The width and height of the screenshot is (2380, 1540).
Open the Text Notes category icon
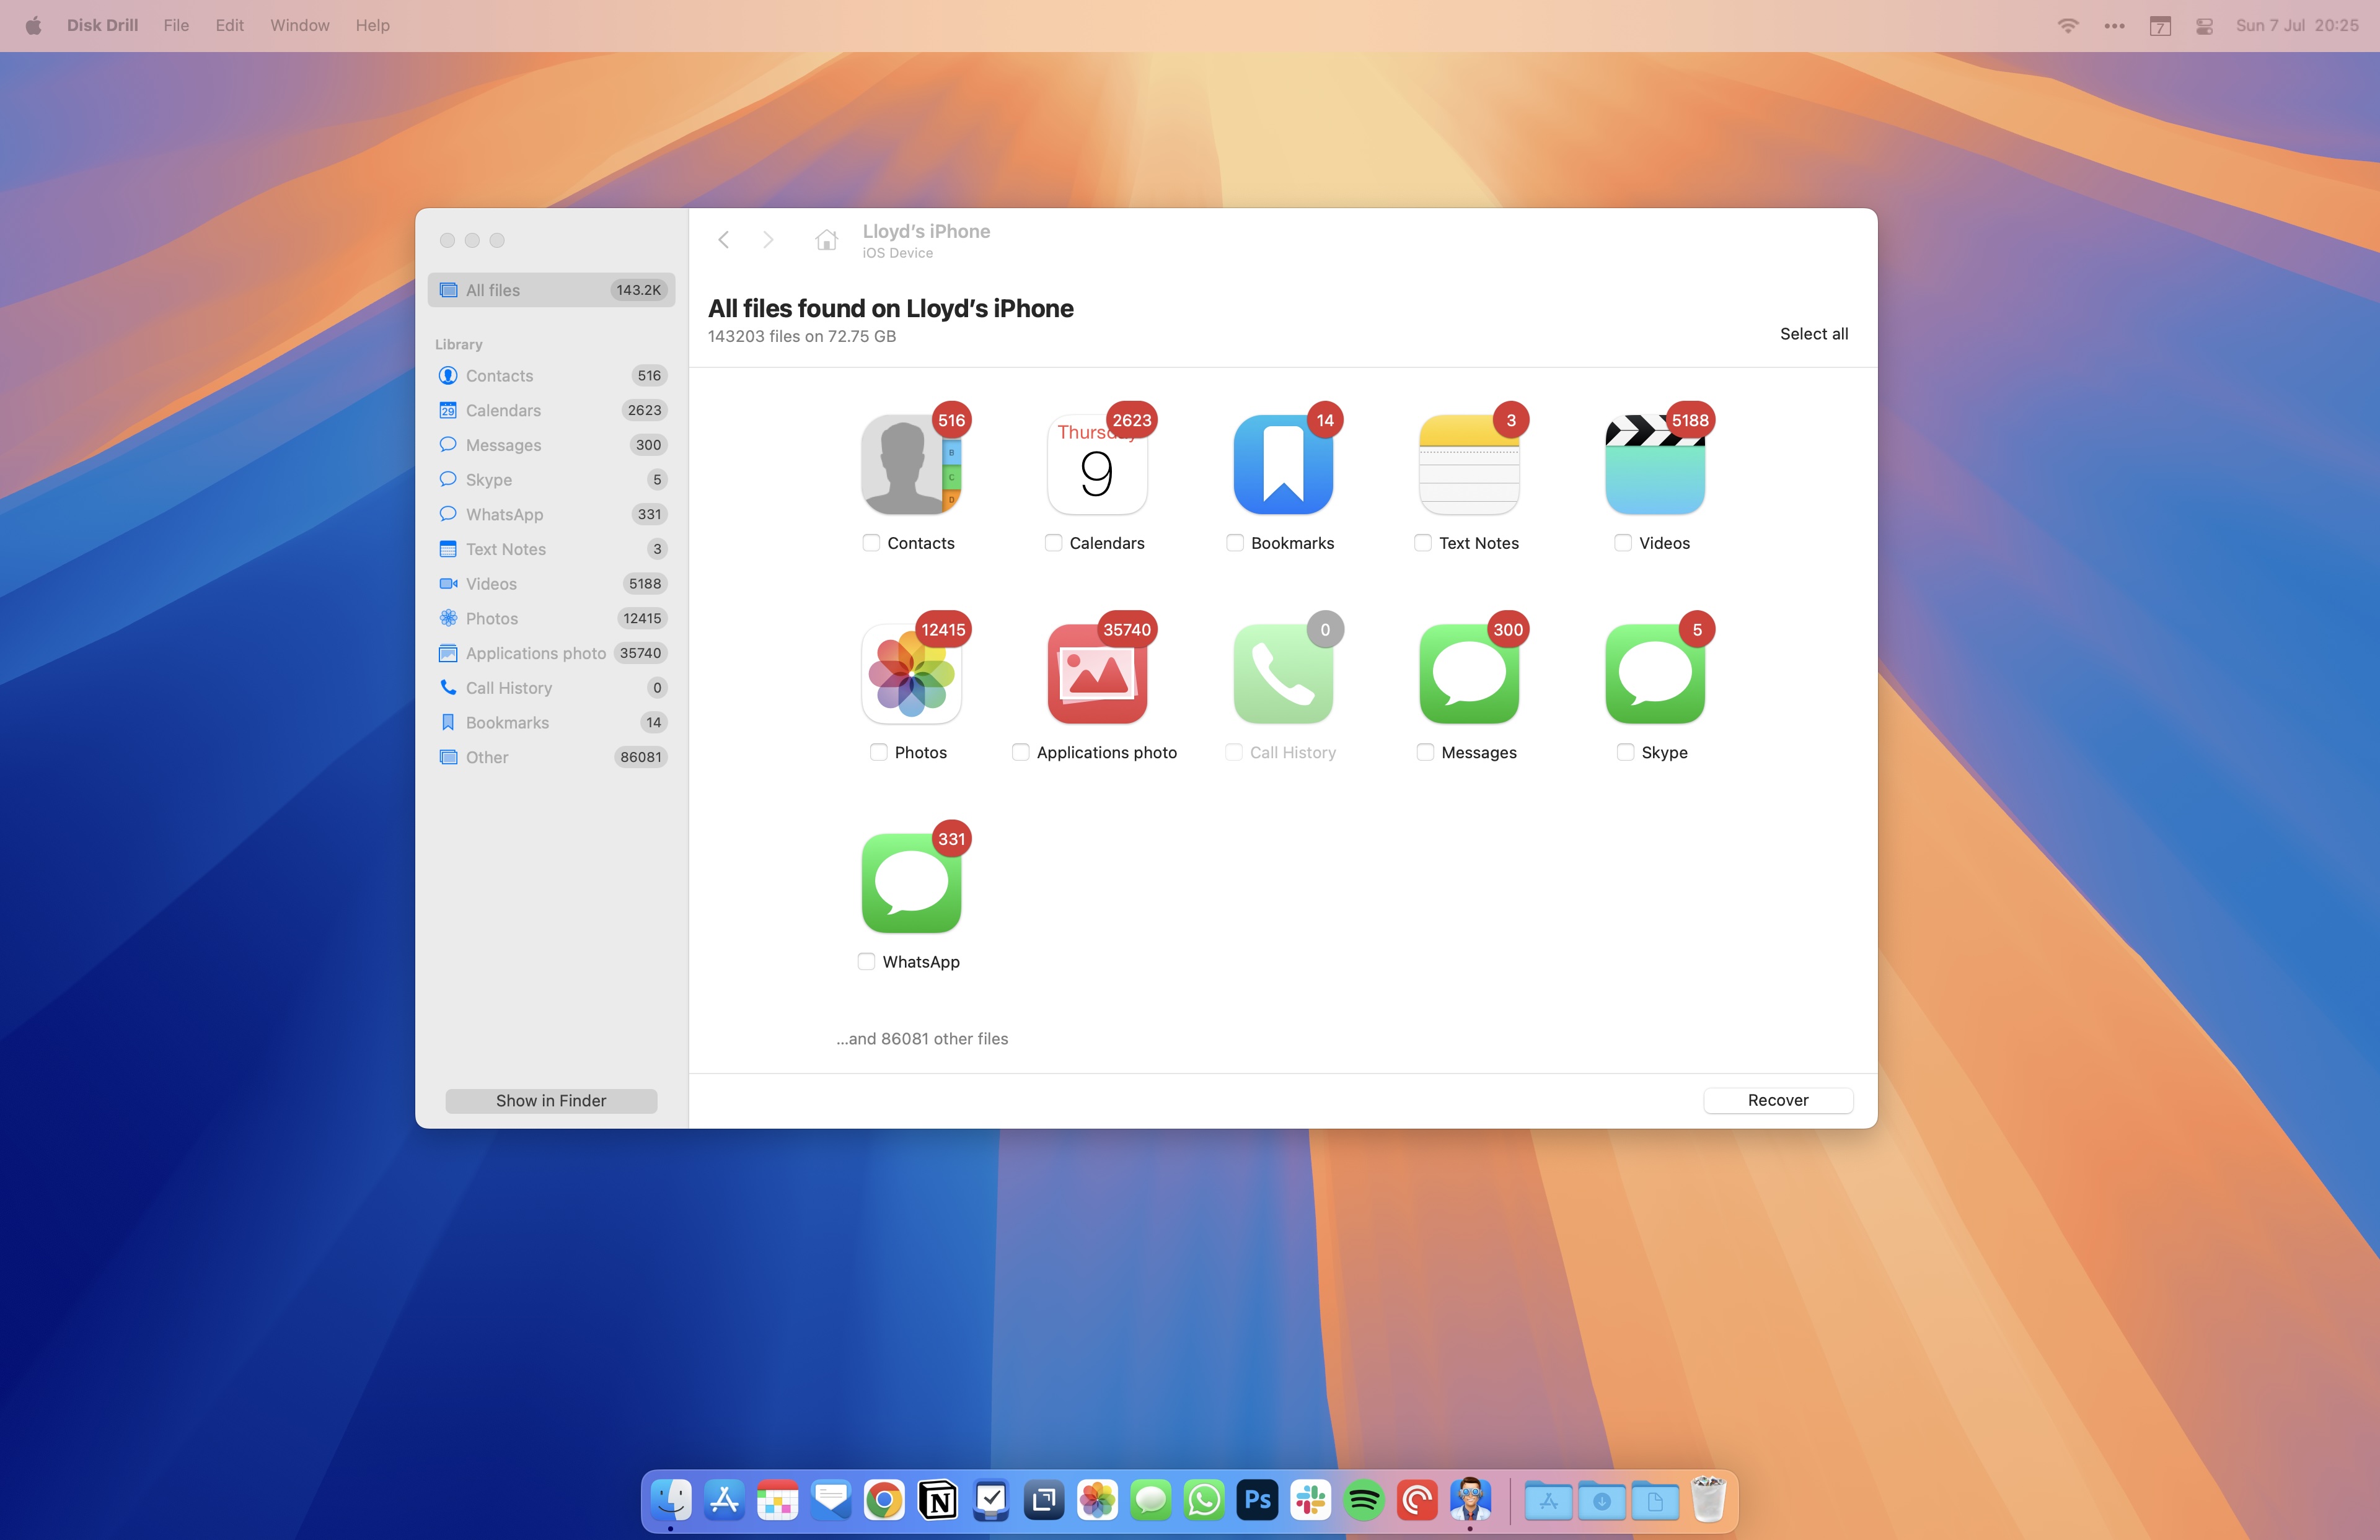pyautogui.click(x=1469, y=465)
